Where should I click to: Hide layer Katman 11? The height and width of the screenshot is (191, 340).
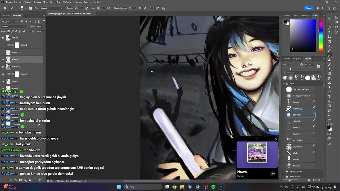pyautogui.click(x=3, y=38)
